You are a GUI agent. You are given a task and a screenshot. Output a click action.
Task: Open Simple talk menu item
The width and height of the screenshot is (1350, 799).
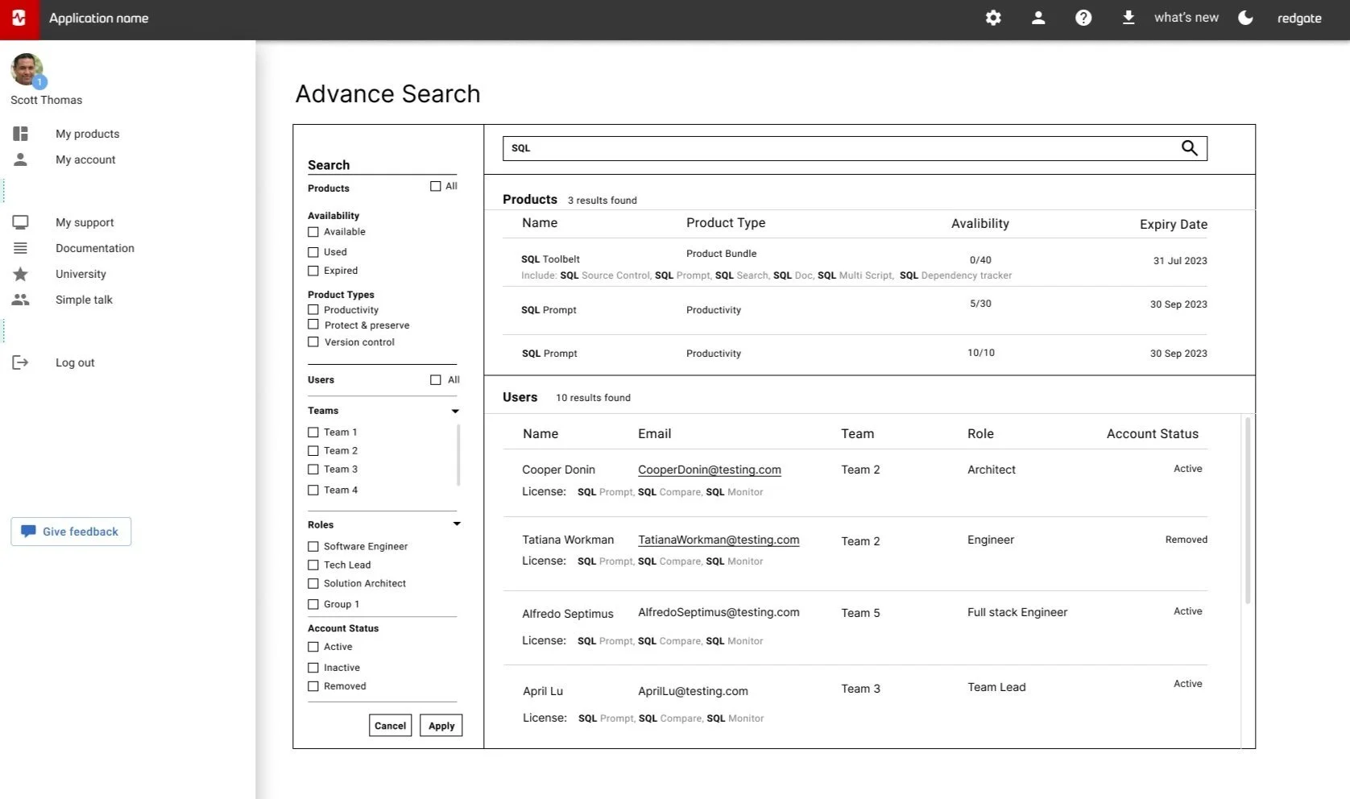[x=84, y=300]
